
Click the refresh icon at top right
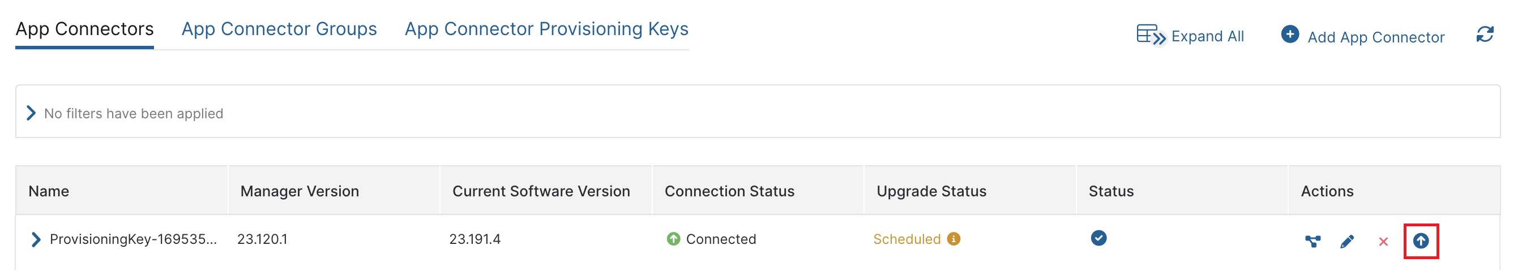tap(1485, 34)
